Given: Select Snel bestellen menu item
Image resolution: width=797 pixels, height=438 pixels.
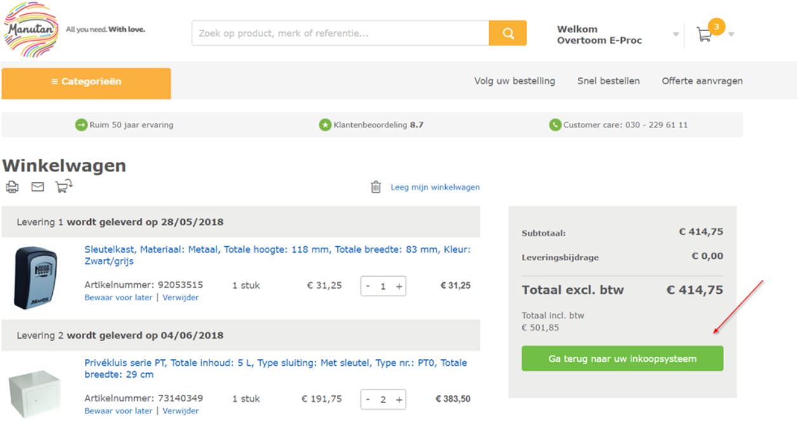Looking at the screenshot, I should (x=608, y=81).
